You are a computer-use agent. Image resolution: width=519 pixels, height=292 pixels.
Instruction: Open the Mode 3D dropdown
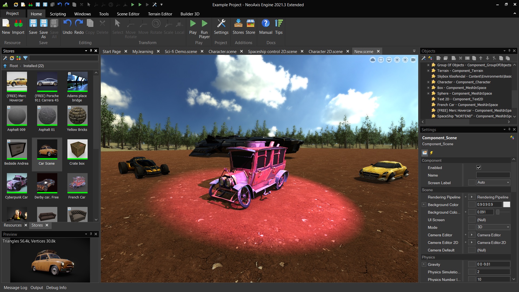click(x=493, y=227)
